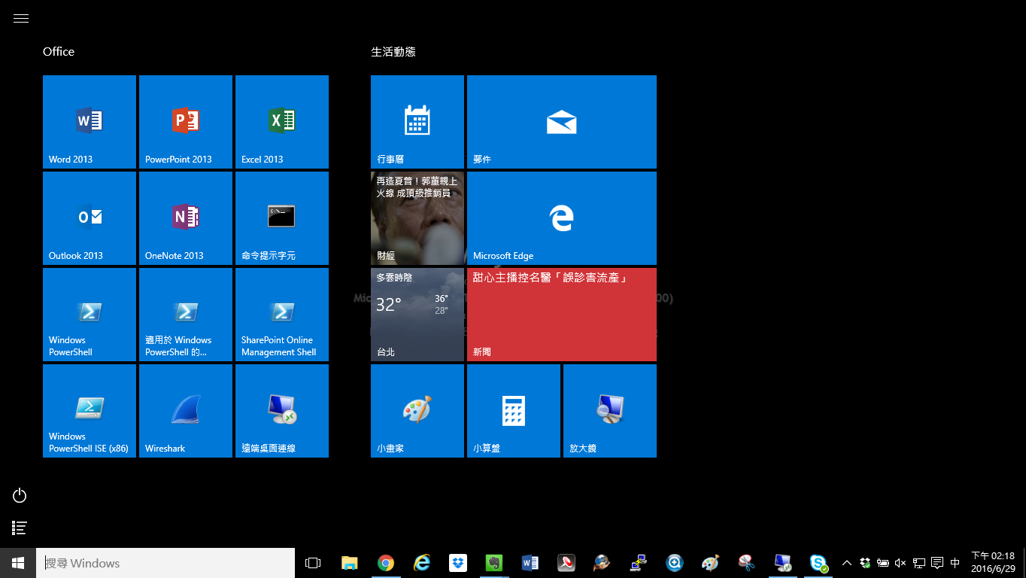Viewport: 1026px width, 578px height.
Task: Click the 搜尋 Windows search box
Action: 165,563
